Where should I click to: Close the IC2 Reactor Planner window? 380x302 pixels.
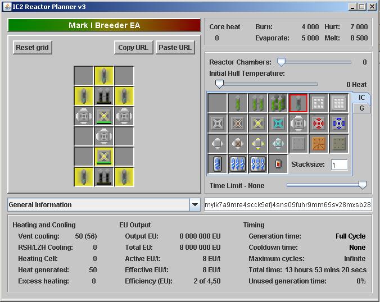point(372,7)
